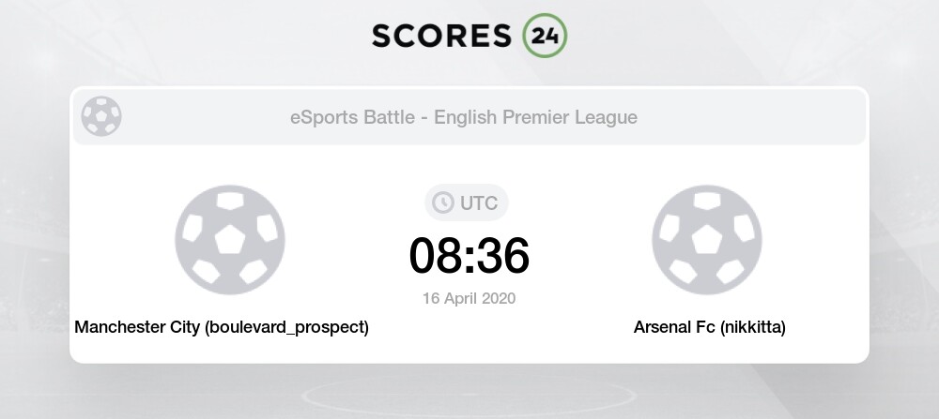Click the 08:36 match start time
The height and width of the screenshot is (419, 939).
(469, 255)
